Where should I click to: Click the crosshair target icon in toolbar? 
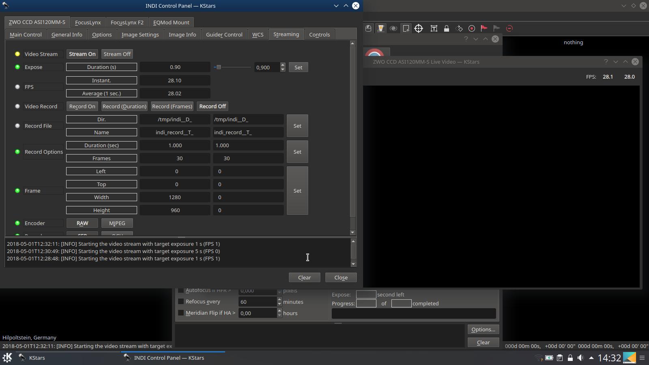click(419, 28)
